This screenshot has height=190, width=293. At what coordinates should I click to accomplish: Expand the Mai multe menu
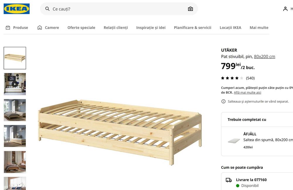click(259, 28)
